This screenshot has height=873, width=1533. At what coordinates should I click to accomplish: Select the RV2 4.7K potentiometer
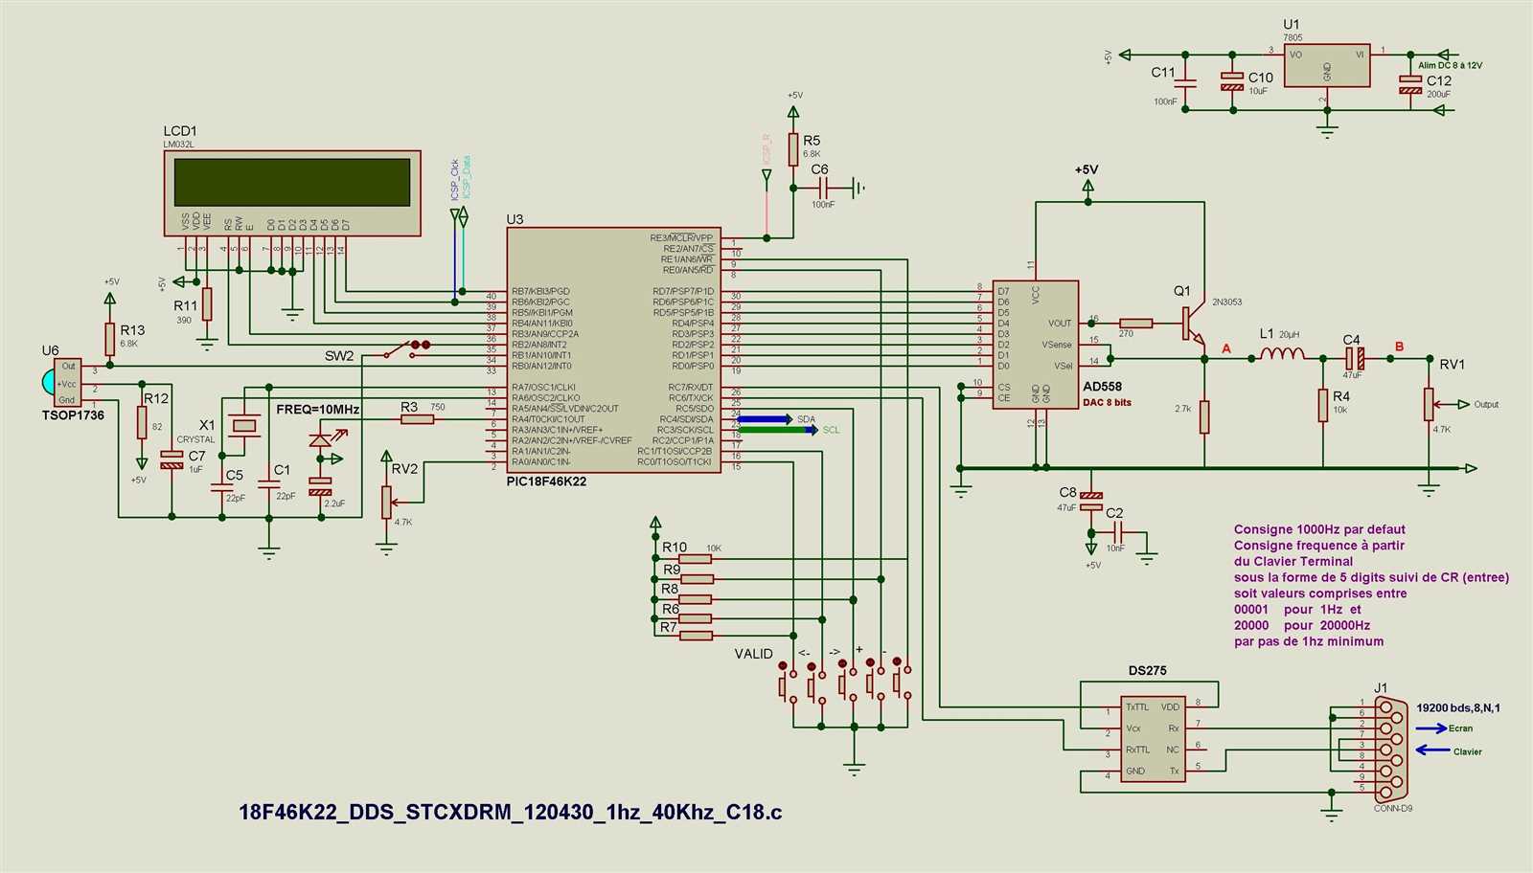(386, 502)
